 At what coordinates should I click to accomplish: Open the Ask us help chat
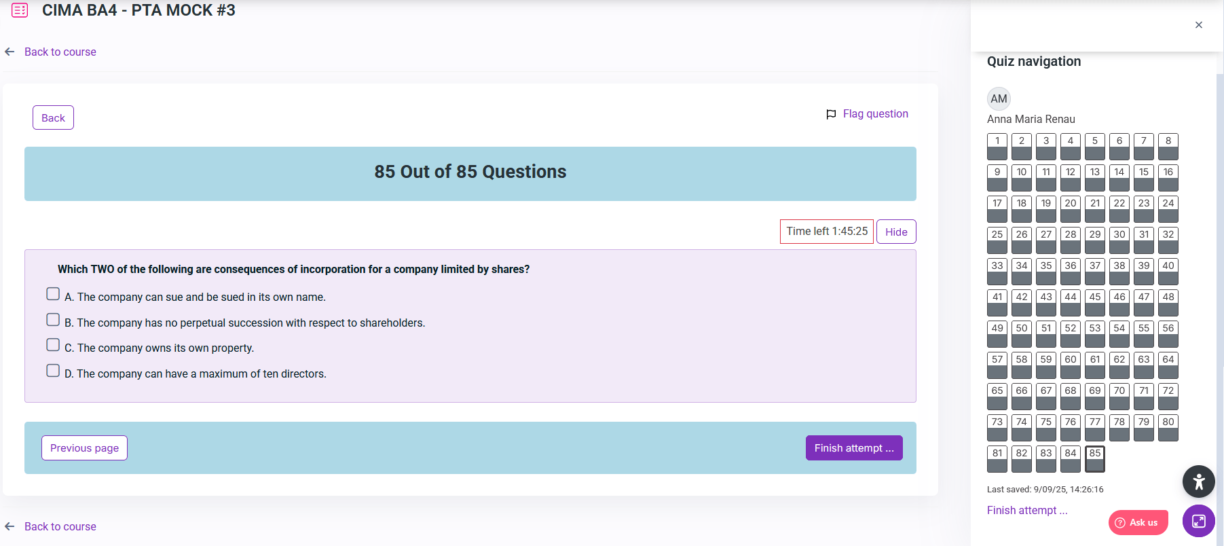[1138, 522]
